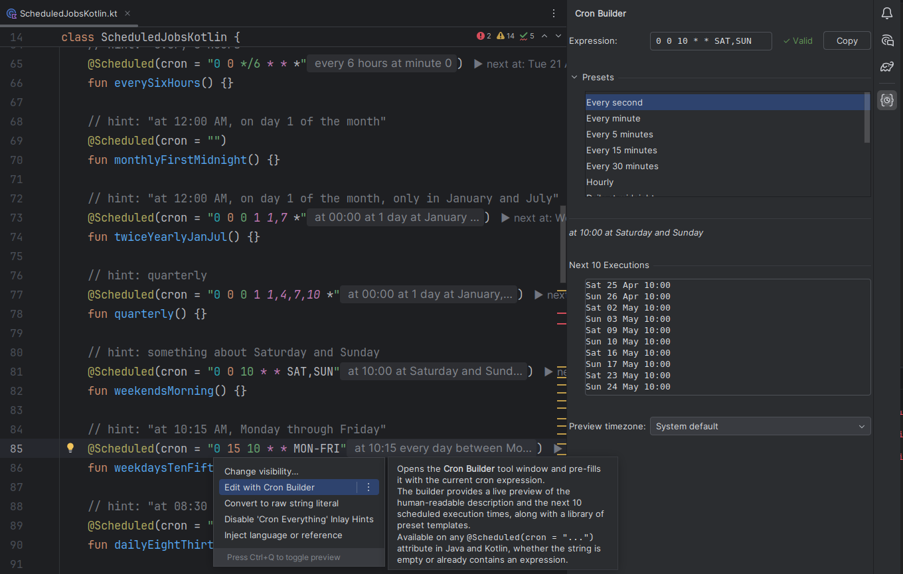Select Disable 'Cron Everything' Inlay Hints
This screenshot has height=574, width=903.
(299, 519)
